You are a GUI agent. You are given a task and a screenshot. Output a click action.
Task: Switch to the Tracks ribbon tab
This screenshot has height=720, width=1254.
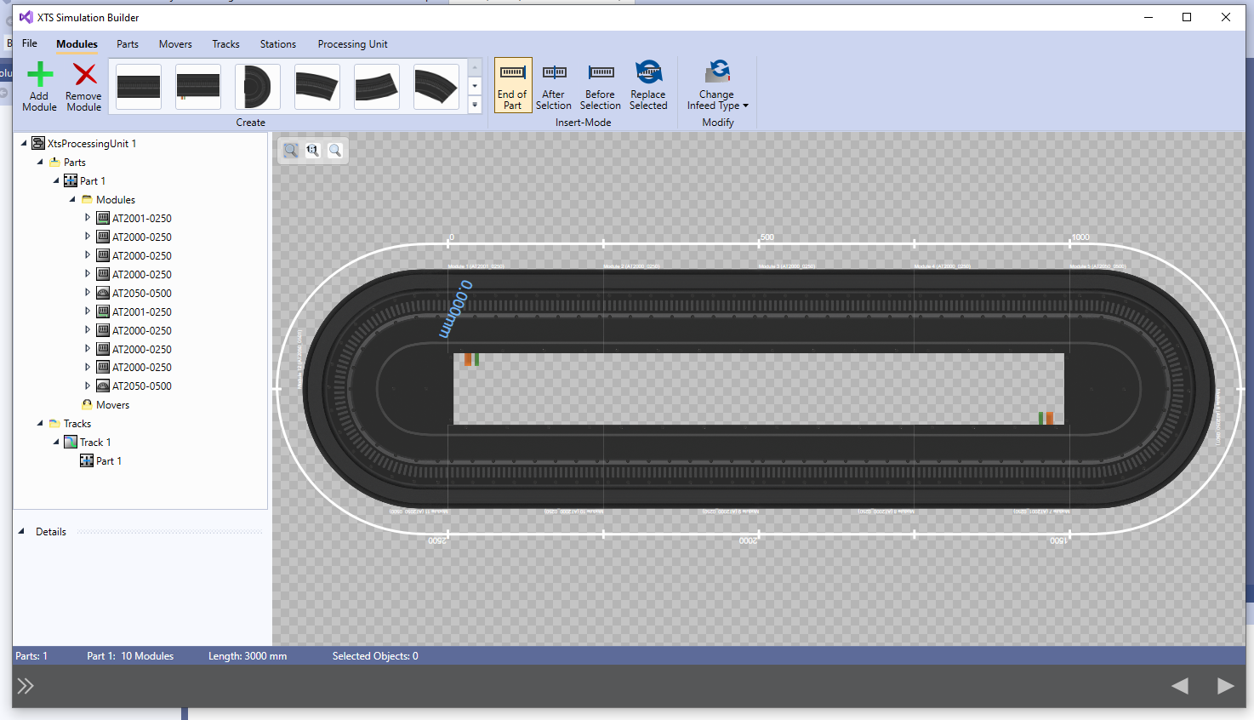point(226,44)
